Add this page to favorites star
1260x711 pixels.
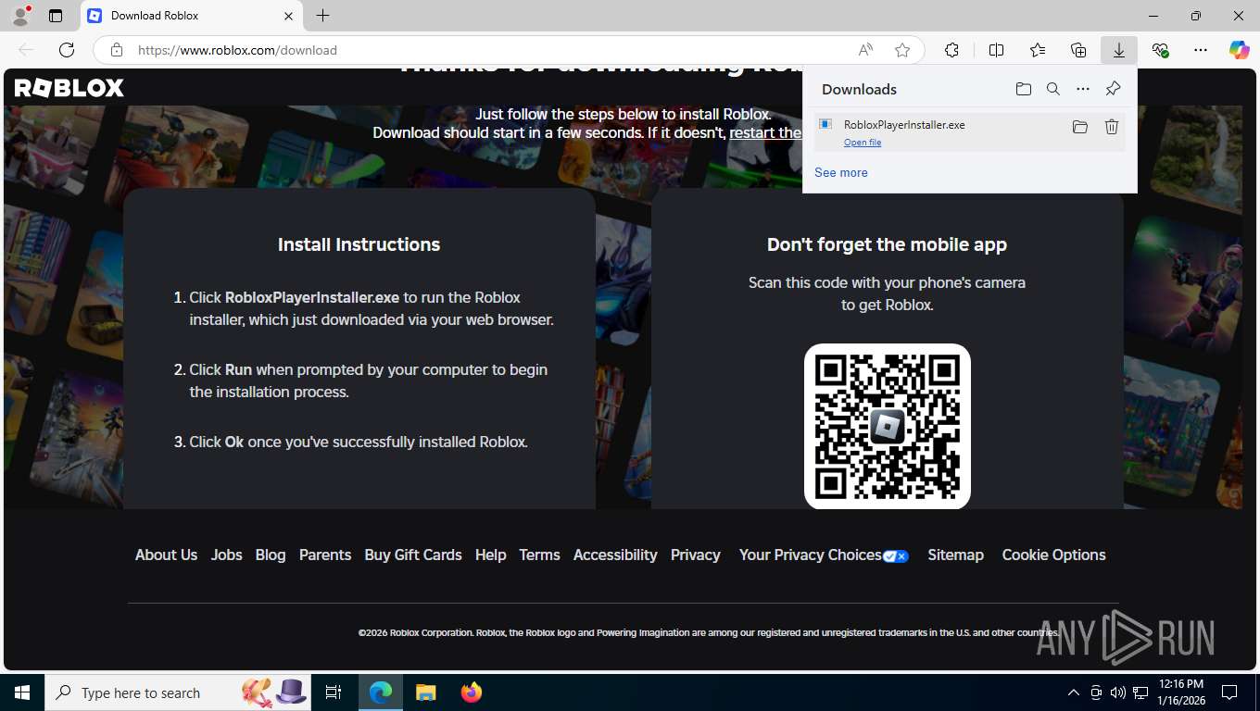(902, 50)
